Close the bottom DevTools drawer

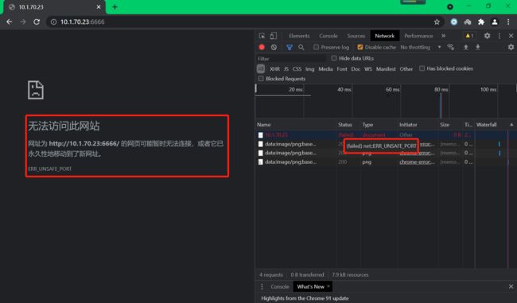pos(511,286)
